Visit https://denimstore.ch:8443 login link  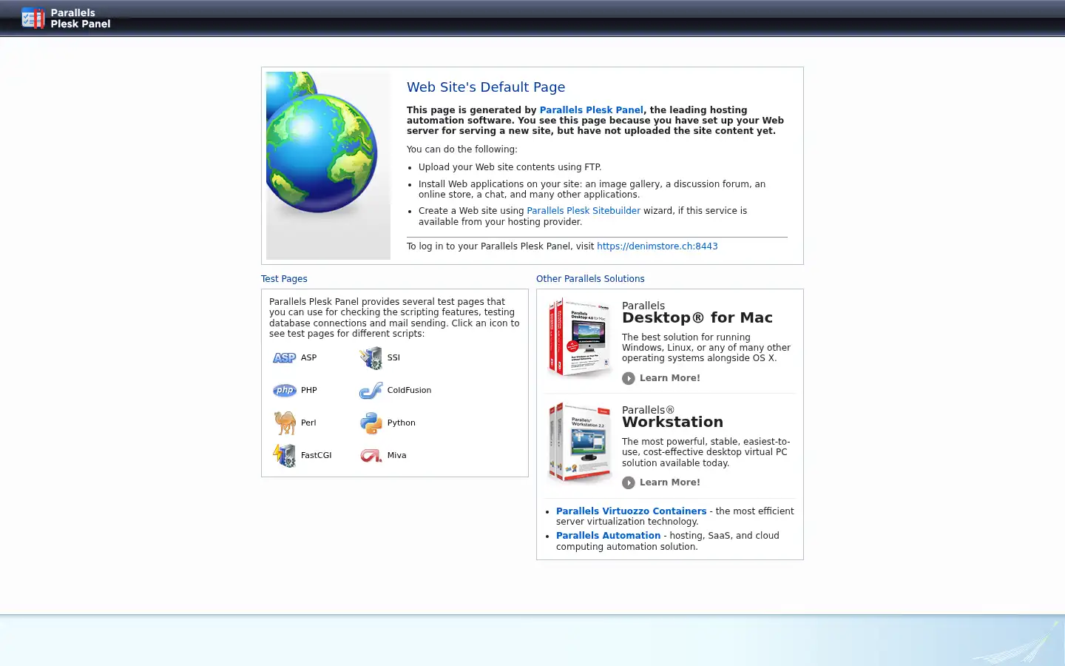657,246
